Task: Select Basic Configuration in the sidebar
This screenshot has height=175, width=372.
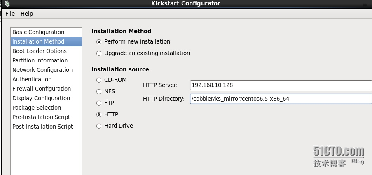Action: pyautogui.click(x=46, y=32)
